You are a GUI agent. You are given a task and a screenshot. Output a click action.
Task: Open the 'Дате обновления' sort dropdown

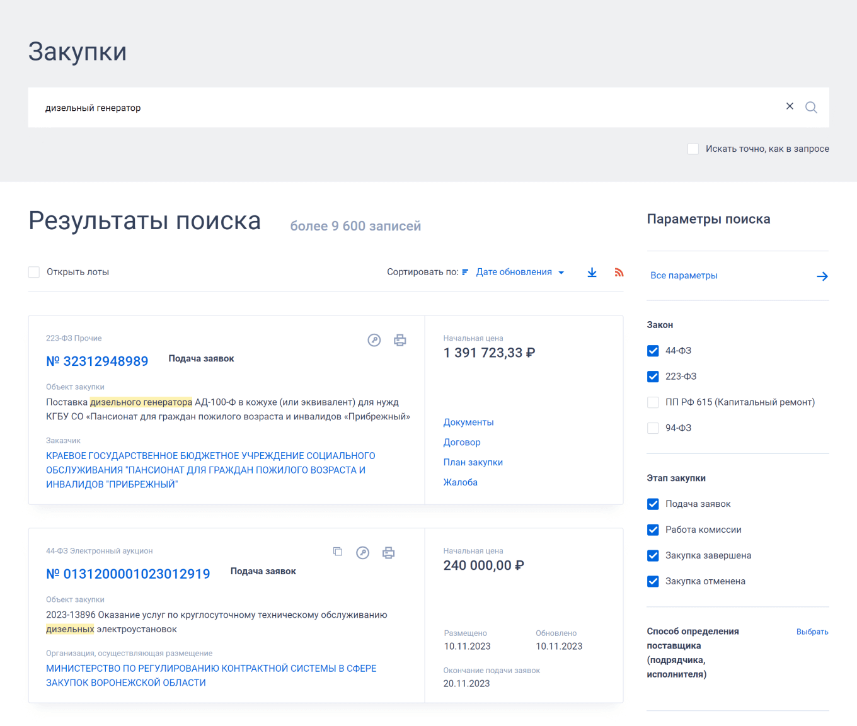(x=515, y=272)
